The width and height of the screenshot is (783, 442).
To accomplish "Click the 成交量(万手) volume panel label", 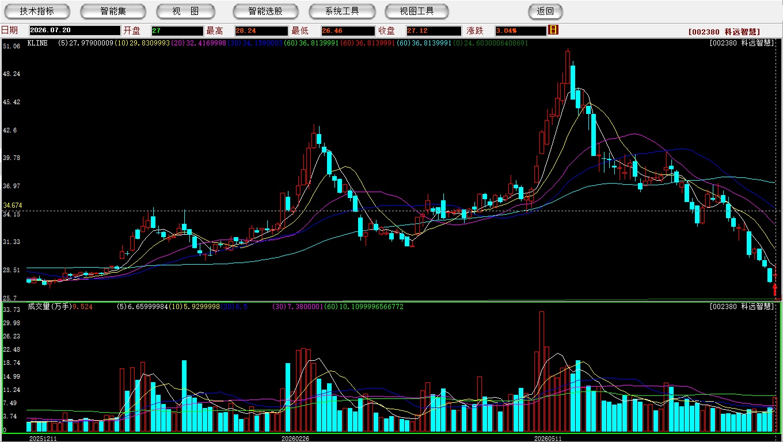I will point(49,307).
